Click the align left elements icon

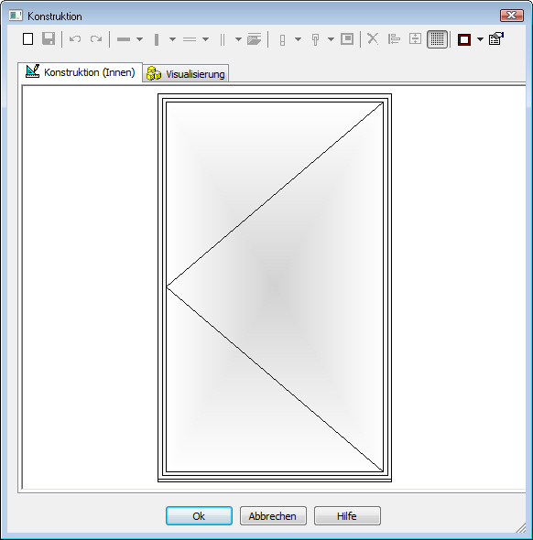pos(394,39)
